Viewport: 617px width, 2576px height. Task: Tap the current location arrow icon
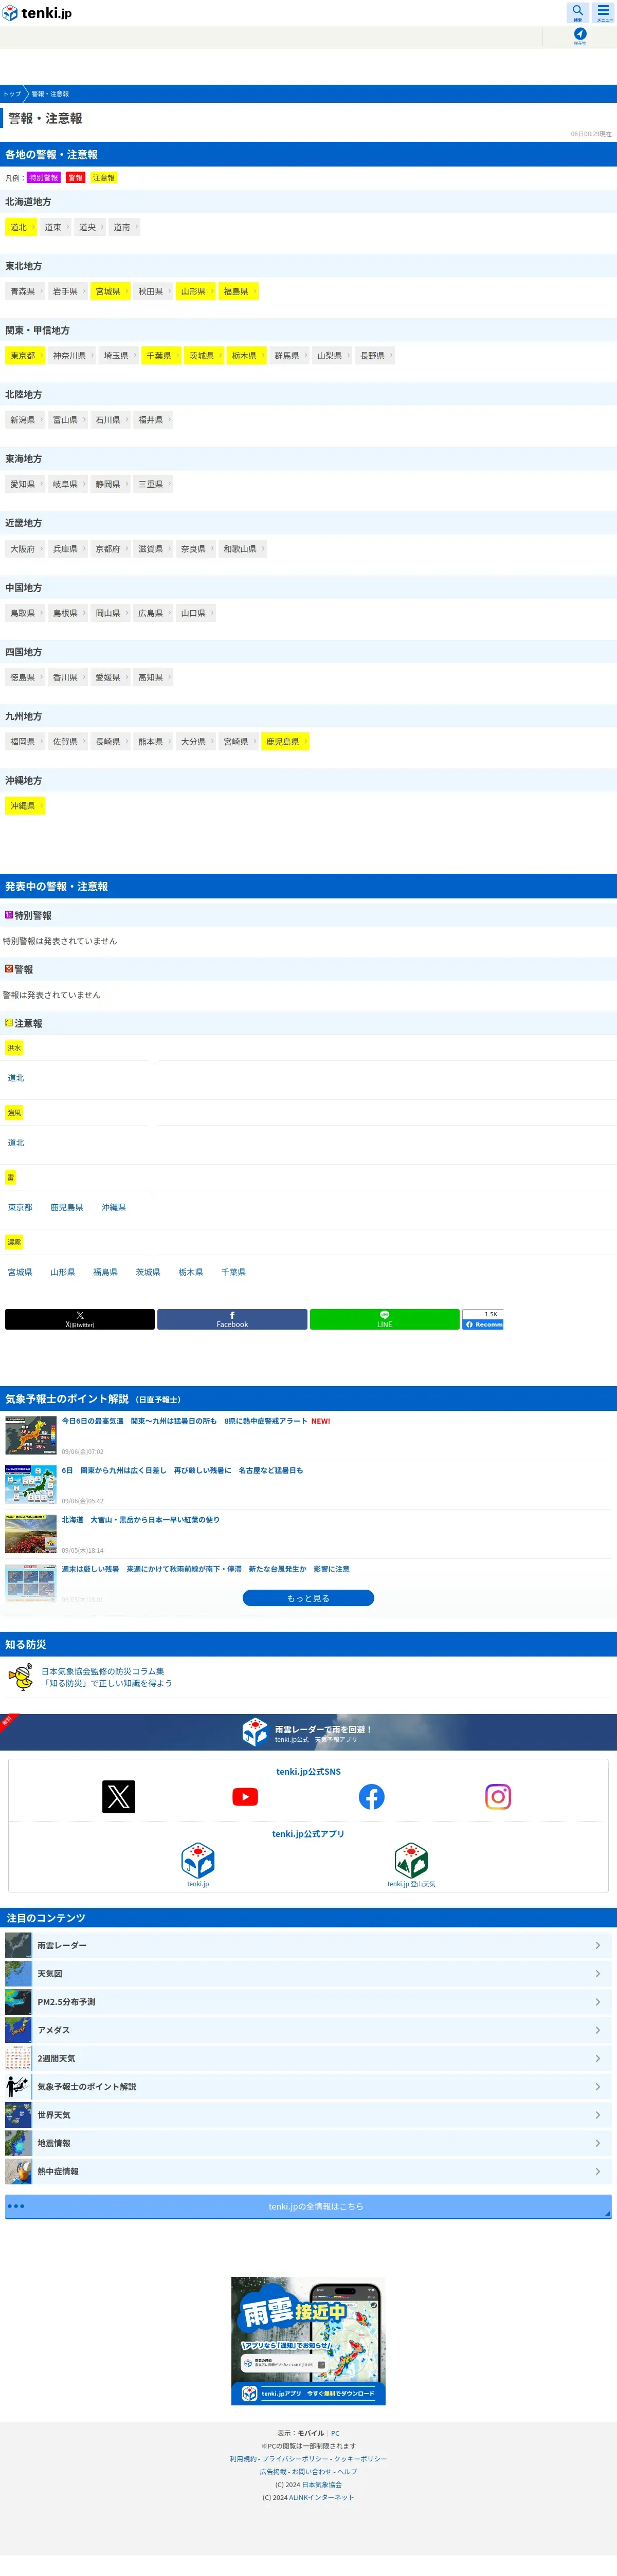point(580,36)
